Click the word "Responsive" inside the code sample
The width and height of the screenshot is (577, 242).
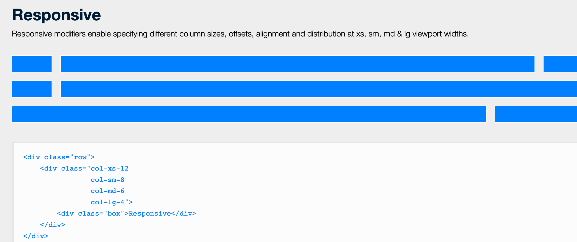pos(150,214)
